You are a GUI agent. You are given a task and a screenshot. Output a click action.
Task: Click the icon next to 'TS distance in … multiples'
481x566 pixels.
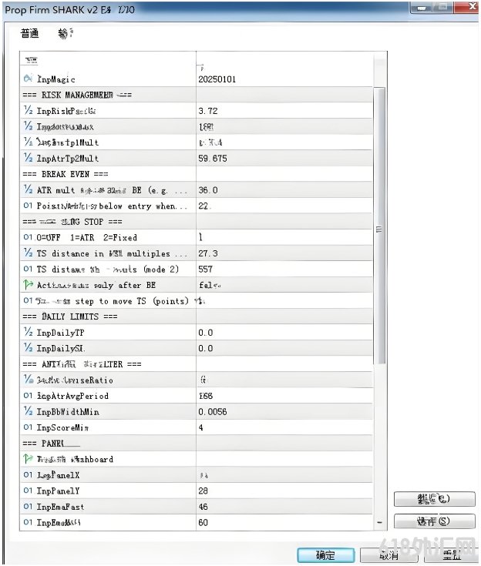tap(28, 253)
